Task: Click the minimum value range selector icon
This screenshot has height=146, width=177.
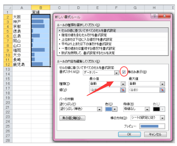Action: tap(123, 90)
